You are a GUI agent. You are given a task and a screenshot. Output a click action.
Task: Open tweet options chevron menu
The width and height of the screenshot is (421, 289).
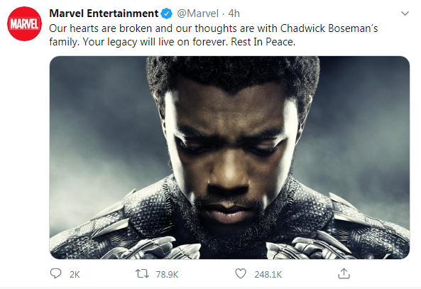(405, 13)
